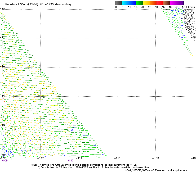Select the green 15-20 knots colorbar segment
Image resolution: width=196 pixels, height=172 pixels.
point(139,3)
